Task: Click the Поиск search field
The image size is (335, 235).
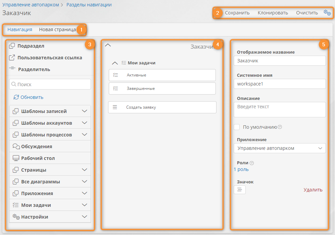Action: click(50, 84)
